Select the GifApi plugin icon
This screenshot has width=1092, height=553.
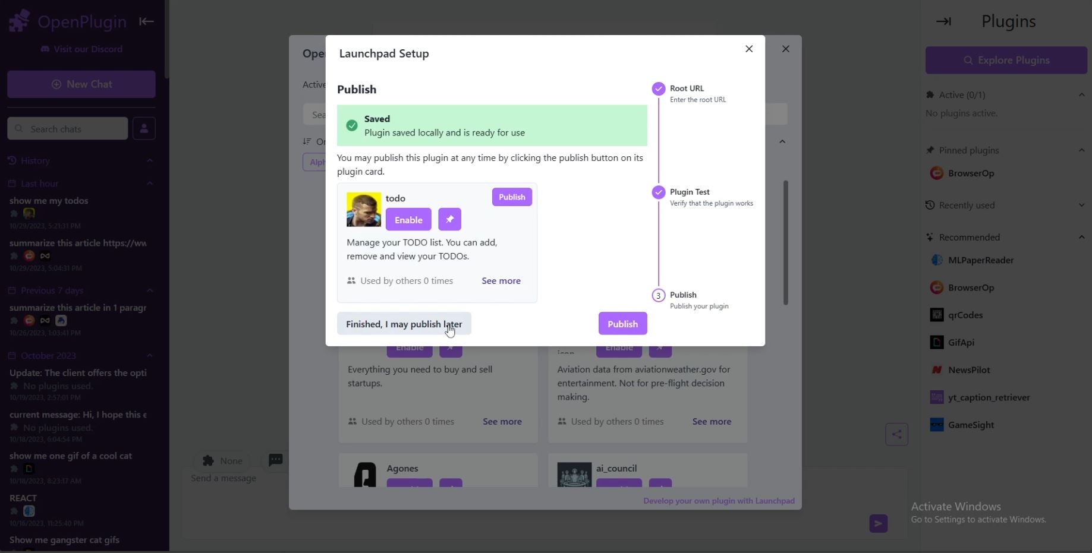click(937, 342)
